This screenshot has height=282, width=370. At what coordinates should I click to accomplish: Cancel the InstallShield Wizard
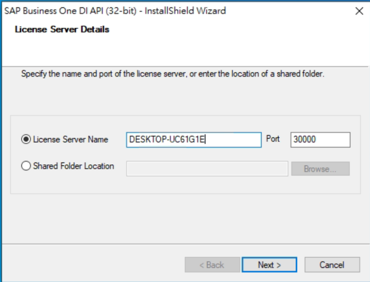coord(332,265)
